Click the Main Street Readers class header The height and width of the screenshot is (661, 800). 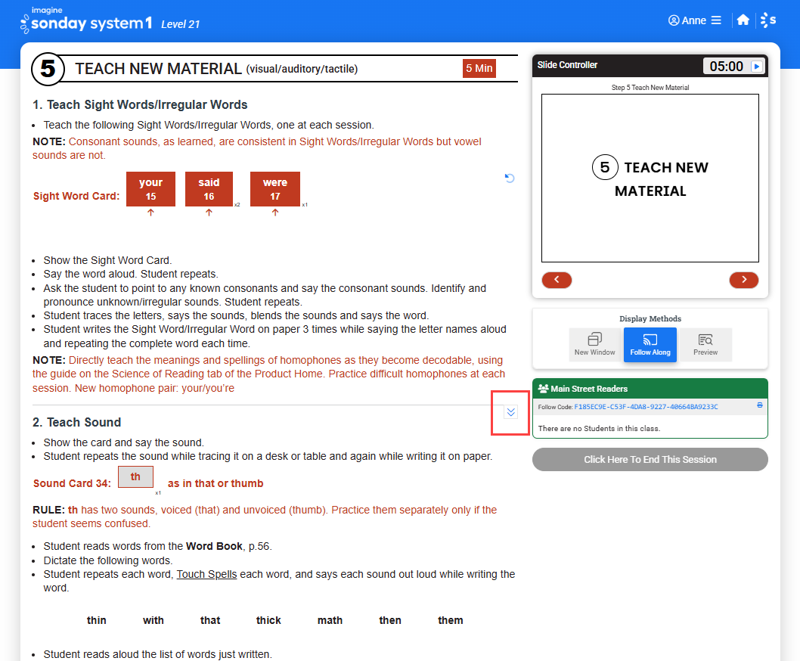(x=650, y=389)
